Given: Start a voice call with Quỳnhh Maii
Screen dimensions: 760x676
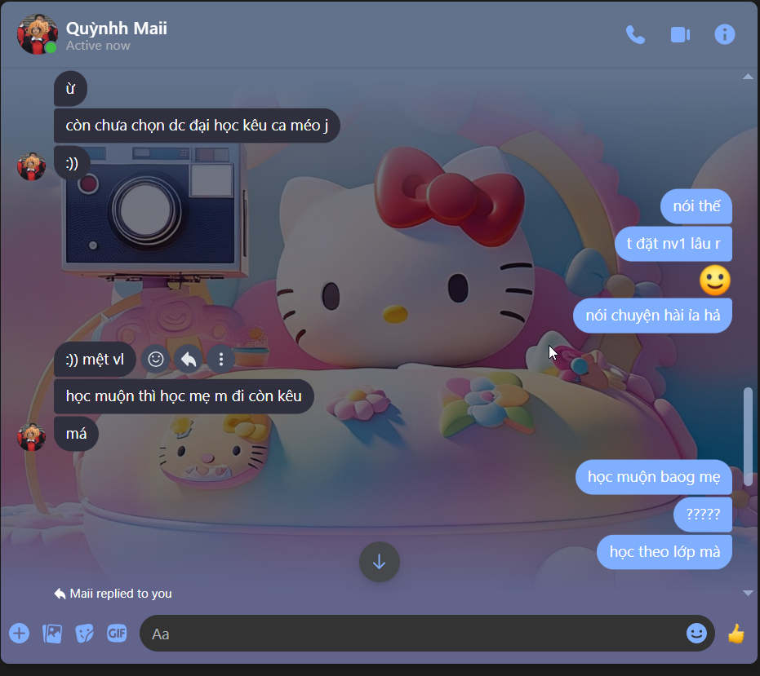Looking at the screenshot, I should pyautogui.click(x=635, y=34).
